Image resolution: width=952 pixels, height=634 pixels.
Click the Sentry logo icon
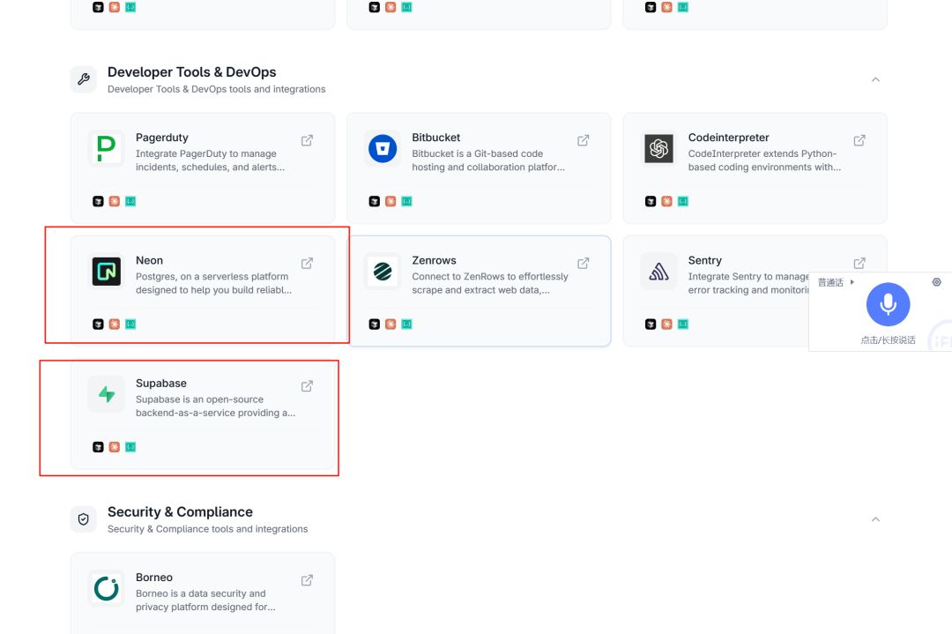658,272
